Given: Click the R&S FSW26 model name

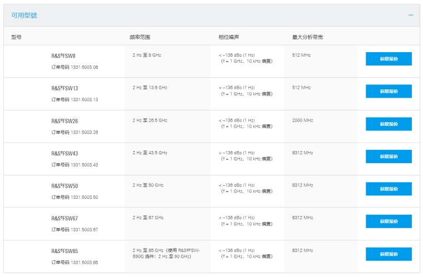Looking at the screenshot, I should coord(65,121).
